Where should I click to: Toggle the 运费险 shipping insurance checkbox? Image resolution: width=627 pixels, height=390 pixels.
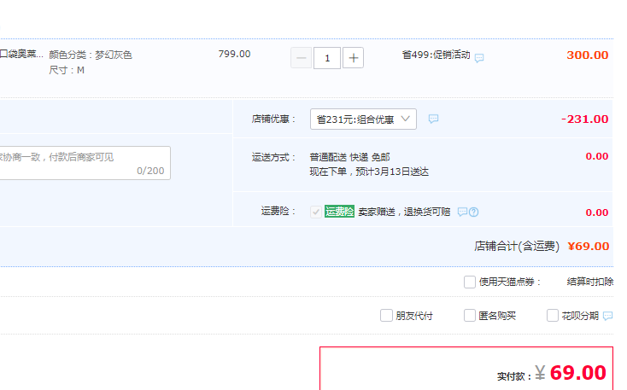(x=316, y=212)
